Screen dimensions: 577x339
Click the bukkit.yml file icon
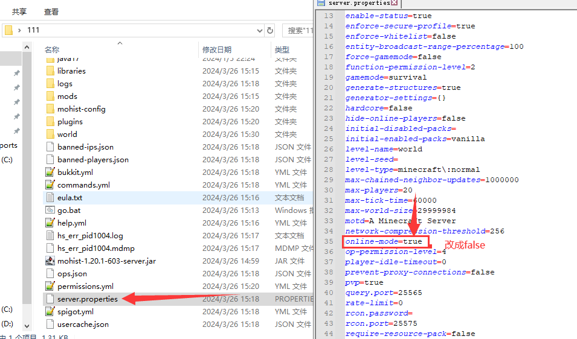coord(50,173)
